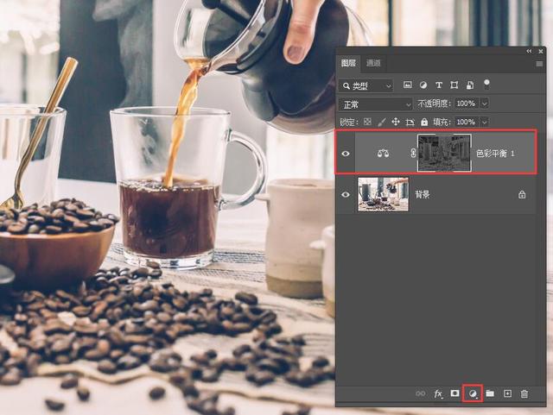Open the 正常 blend mode dropdown
Viewport: 553px width, 415px height.
(375, 104)
